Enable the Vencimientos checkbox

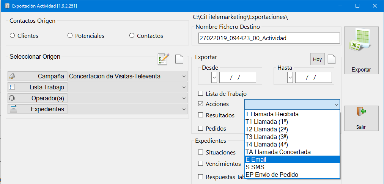pos(201,163)
